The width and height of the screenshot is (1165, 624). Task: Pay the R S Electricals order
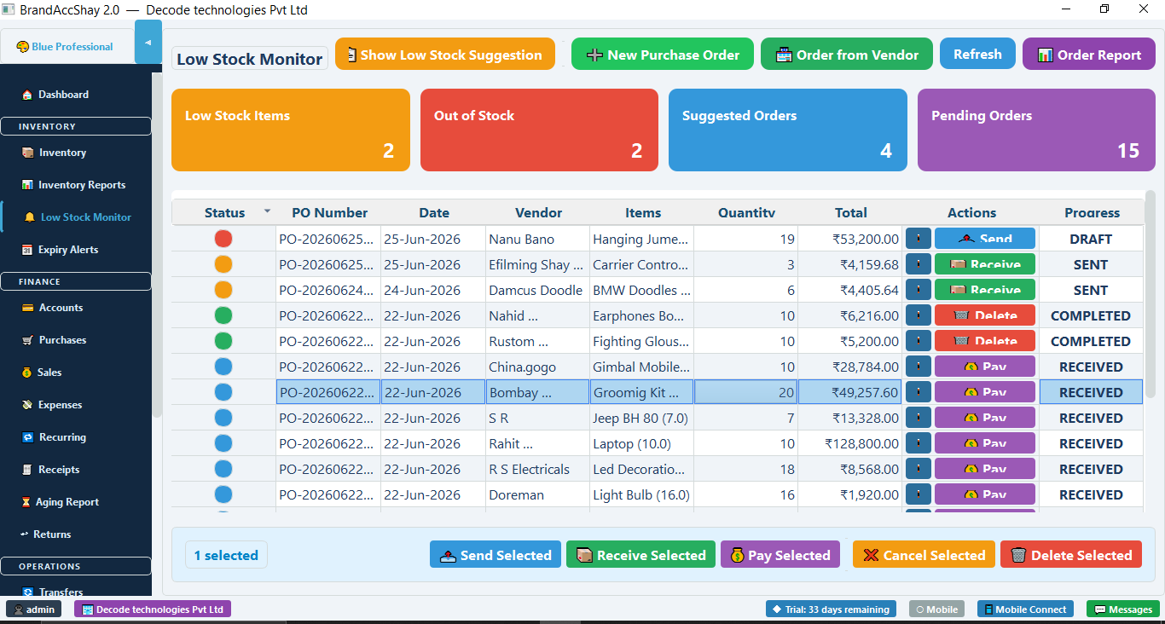coord(985,469)
